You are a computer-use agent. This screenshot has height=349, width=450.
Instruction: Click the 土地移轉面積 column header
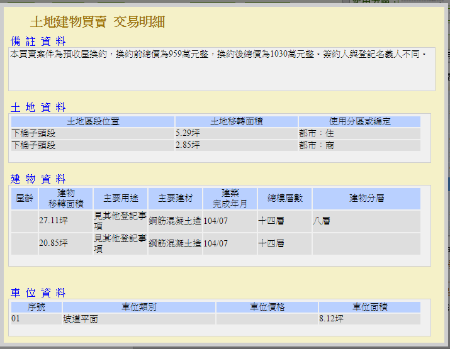click(237, 121)
